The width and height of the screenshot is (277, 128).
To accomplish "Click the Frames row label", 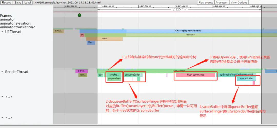I will [x=6, y=16].
